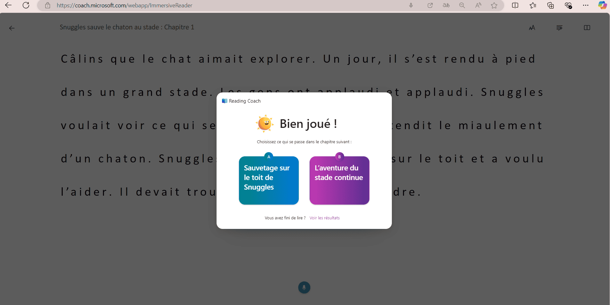Click the Voir les résultats link

(324, 218)
